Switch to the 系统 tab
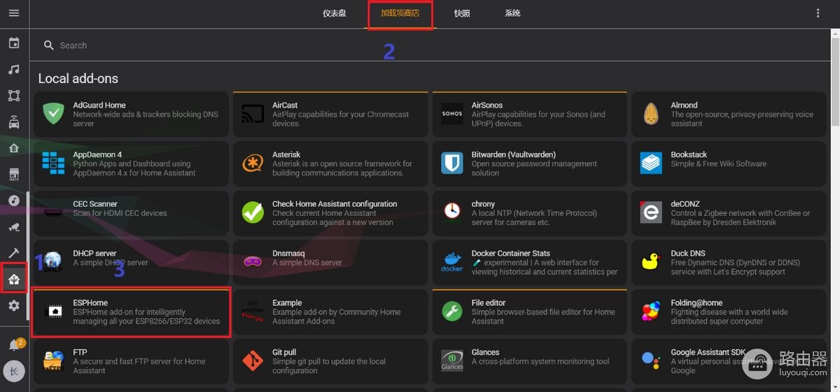Screen dimensions: 840x392 [512, 13]
